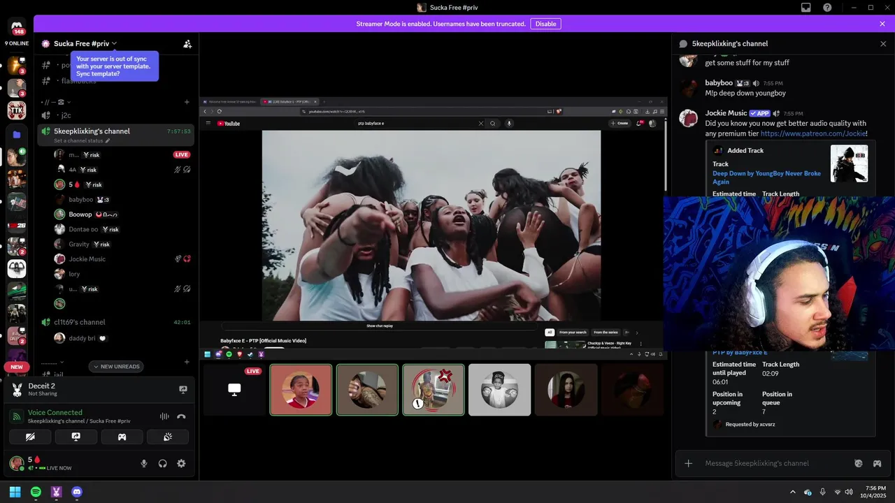Open your live stream tile with monitor icon
Viewport: 895px width, 503px height.
(x=234, y=390)
